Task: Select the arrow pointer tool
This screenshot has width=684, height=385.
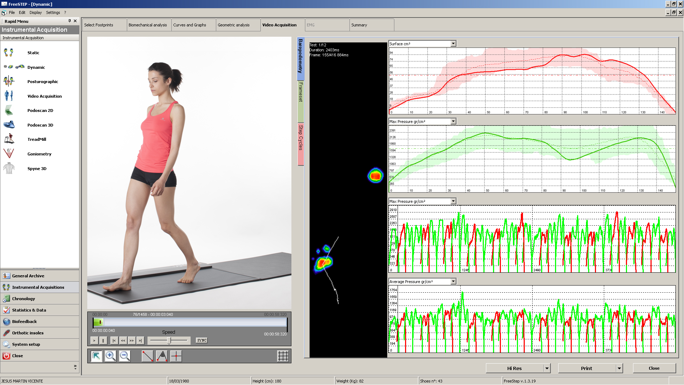Action: [x=96, y=356]
